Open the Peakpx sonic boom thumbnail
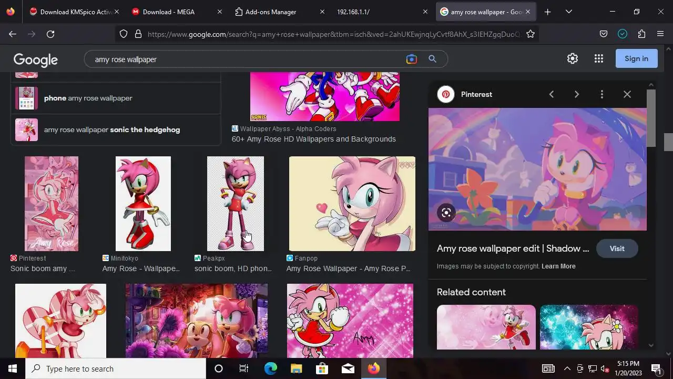673x379 pixels. [236, 204]
